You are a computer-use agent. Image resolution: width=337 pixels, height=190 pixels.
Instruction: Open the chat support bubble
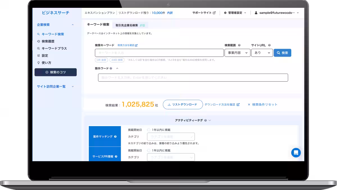coord(296,153)
